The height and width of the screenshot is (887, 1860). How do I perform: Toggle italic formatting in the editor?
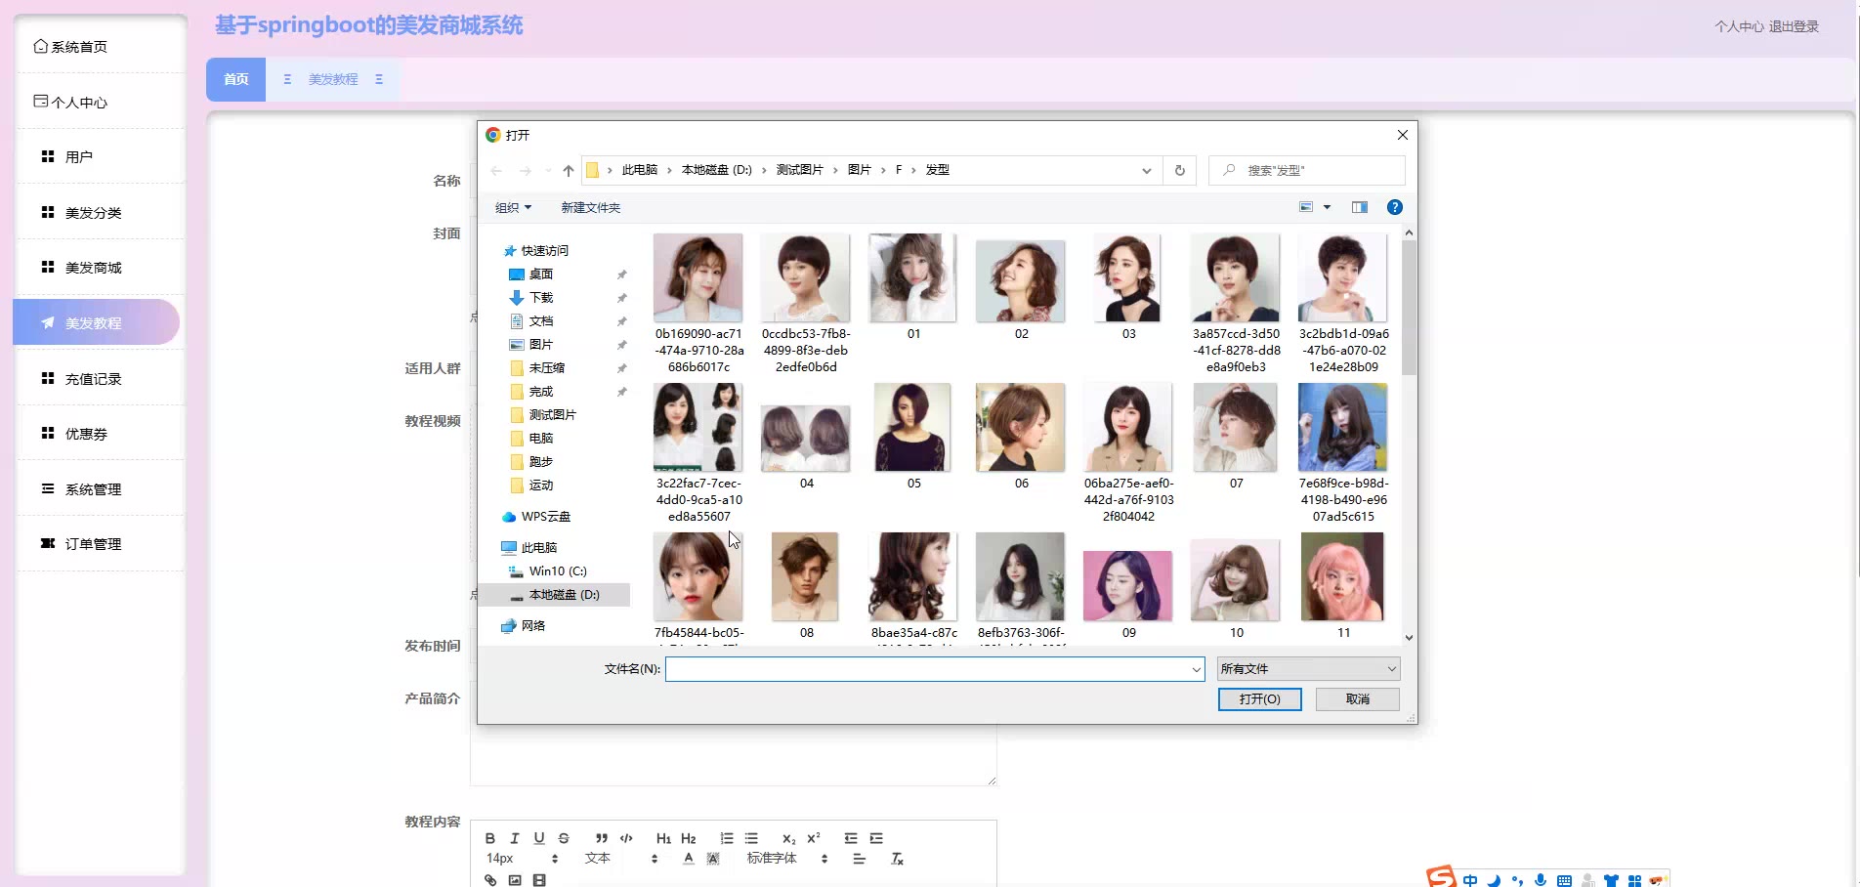click(515, 838)
